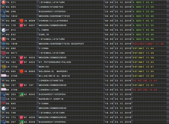
Task: Select flight number TK 271
Action: (11, 2)
